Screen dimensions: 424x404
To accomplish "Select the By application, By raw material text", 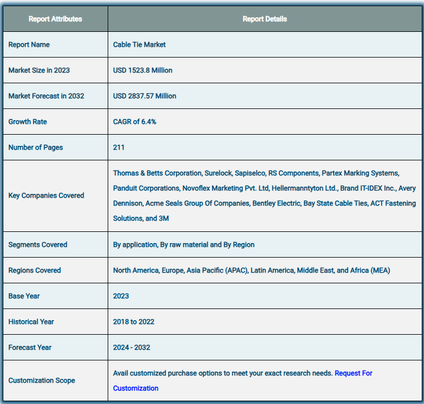I will tap(184, 245).
